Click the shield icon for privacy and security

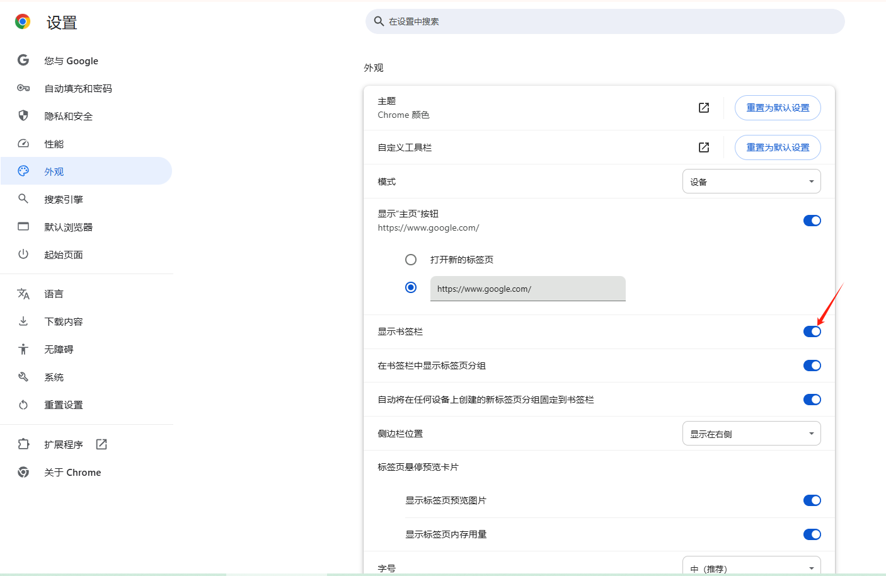click(23, 115)
